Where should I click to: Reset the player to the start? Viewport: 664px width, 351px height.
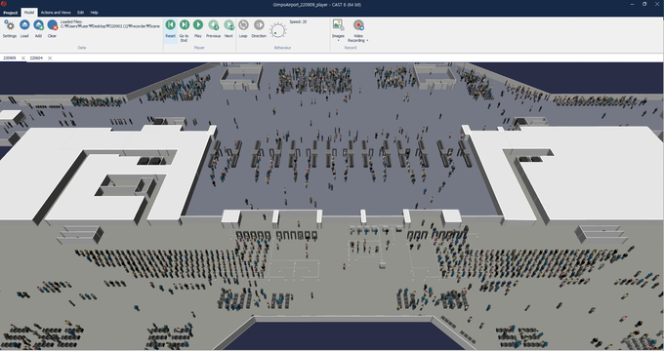170,25
